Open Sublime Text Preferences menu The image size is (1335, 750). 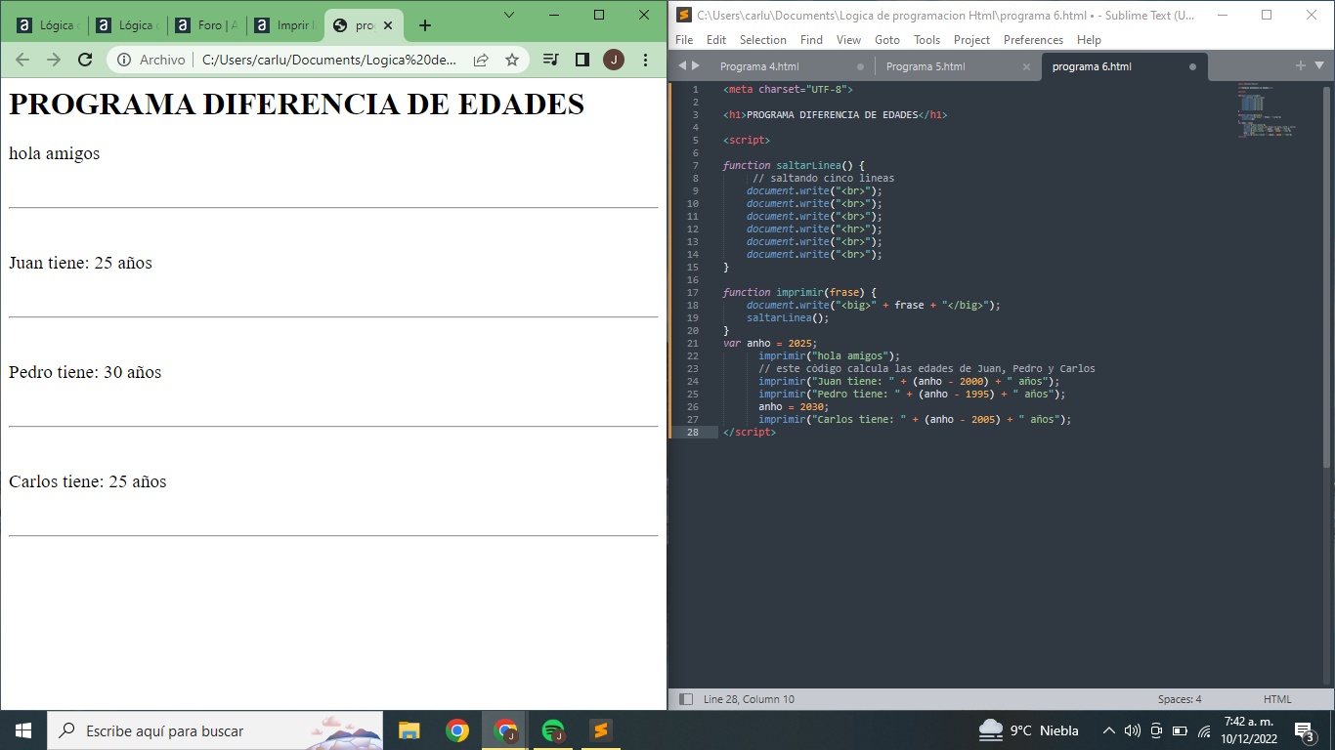(1033, 40)
